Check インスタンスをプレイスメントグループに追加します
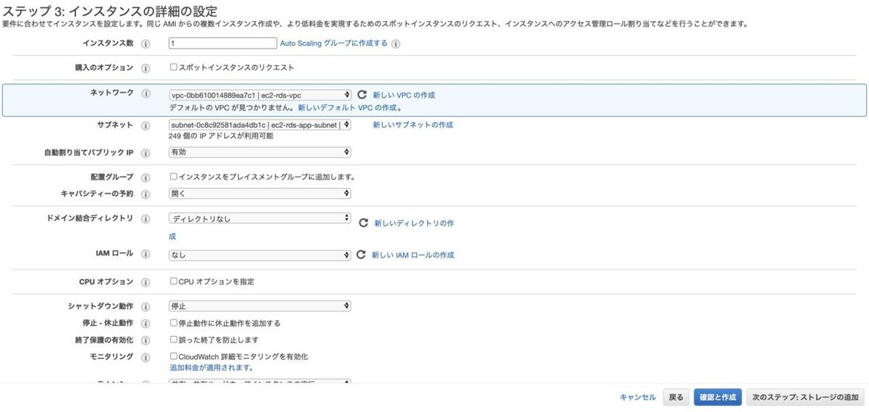Image resolution: width=869 pixels, height=412 pixels. pos(173,176)
